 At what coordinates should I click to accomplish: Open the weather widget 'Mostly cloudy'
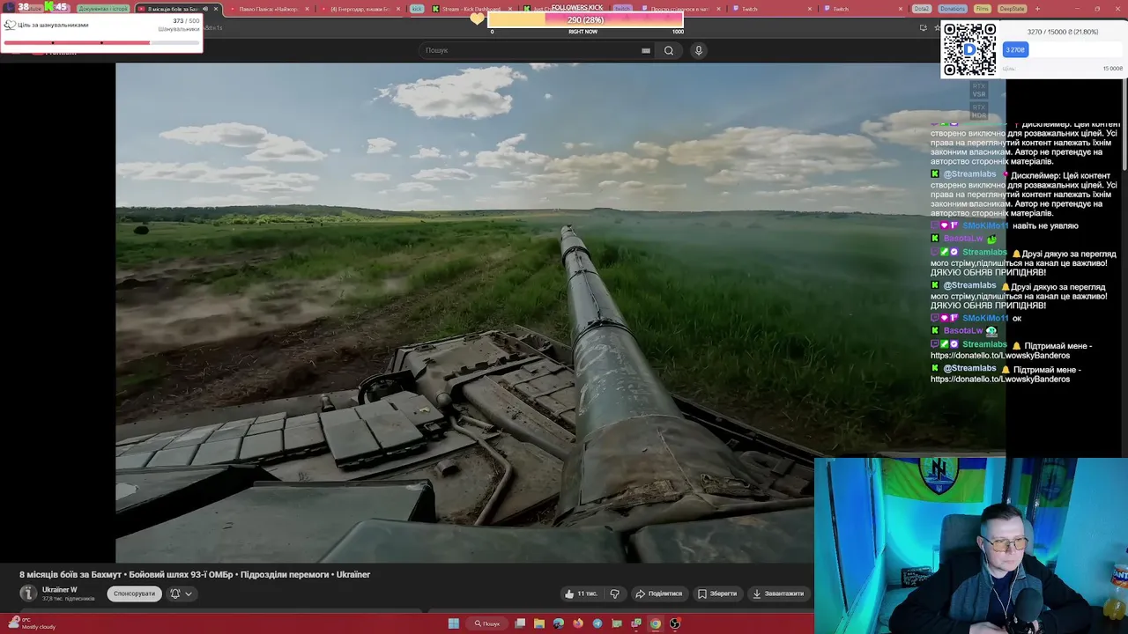[x=32, y=623]
